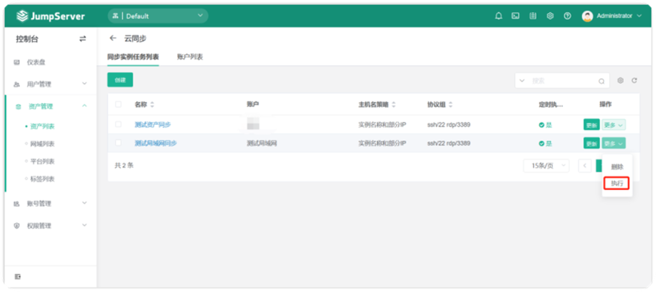The height and width of the screenshot is (292, 656).
Task: Open the Default organization dropdown
Action: [x=158, y=16]
